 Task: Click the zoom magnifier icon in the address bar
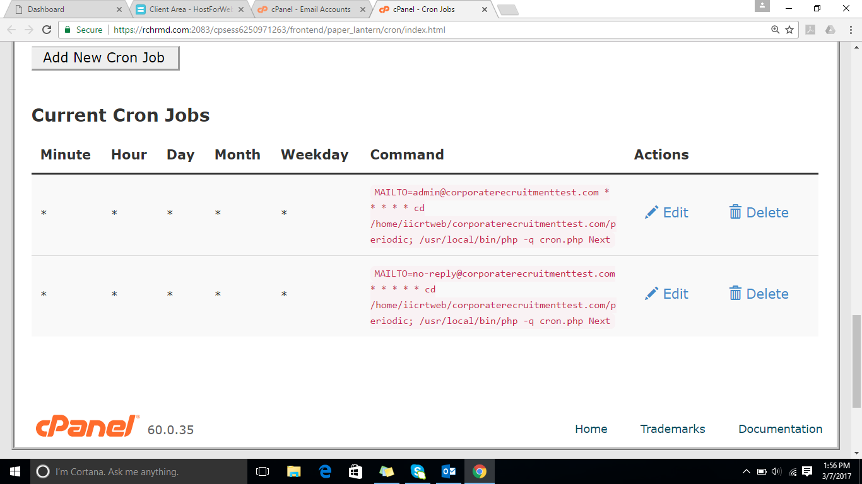pos(775,30)
